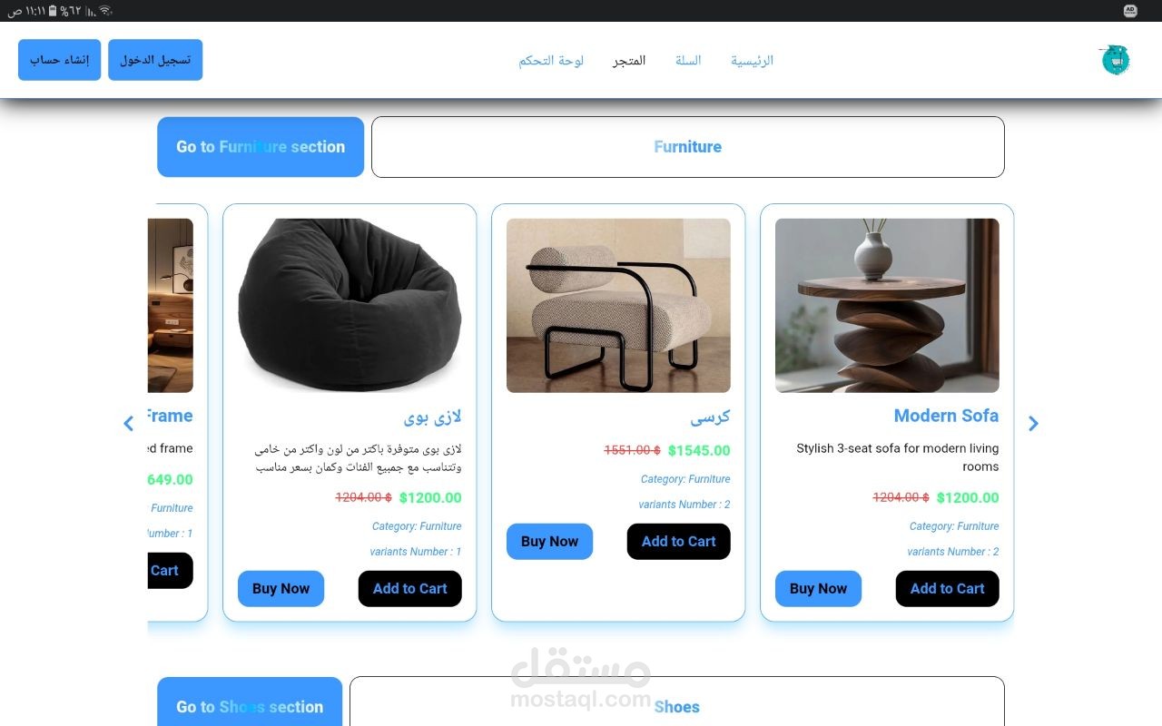
Task: Click Go to Shoes section button
Action: point(250,704)
